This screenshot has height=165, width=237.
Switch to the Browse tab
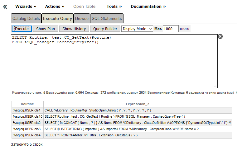(x=82, y=18)
